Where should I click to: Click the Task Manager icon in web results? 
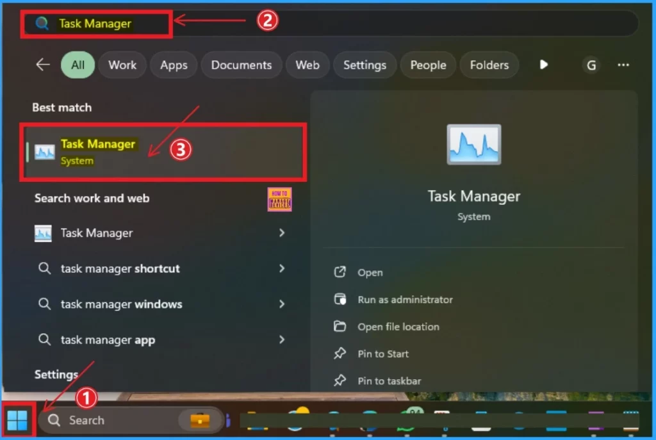tap(43, 233)
